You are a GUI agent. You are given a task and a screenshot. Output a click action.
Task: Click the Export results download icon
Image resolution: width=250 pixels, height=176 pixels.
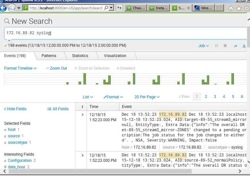tap(244, 46)
